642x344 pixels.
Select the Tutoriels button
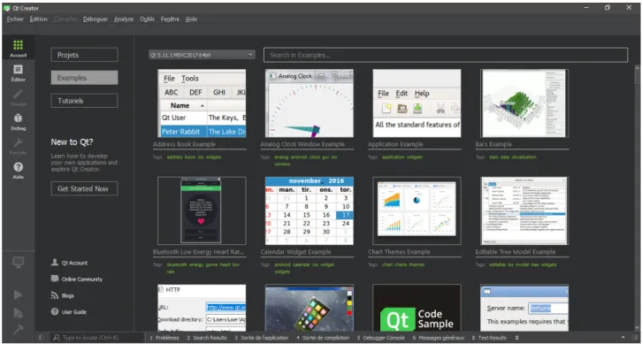pos(84,101)
